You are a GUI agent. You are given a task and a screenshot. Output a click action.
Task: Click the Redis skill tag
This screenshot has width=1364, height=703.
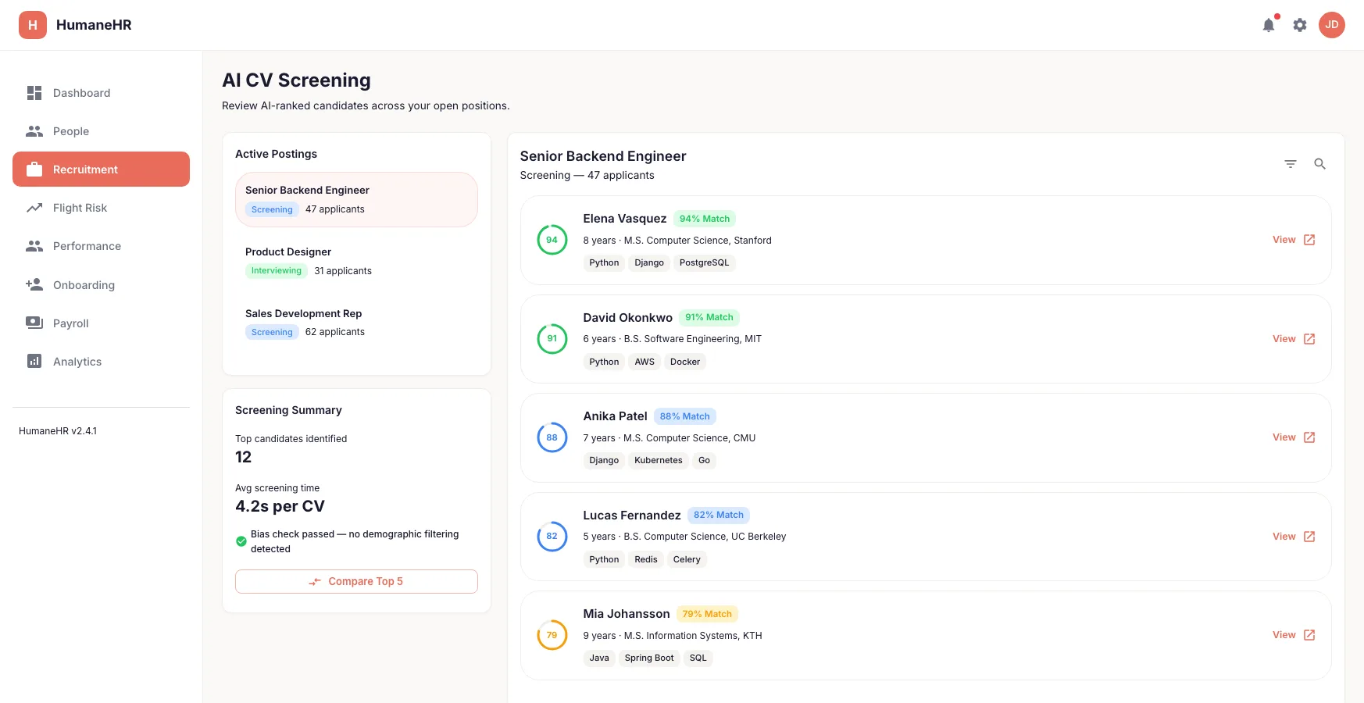(646, 559)
